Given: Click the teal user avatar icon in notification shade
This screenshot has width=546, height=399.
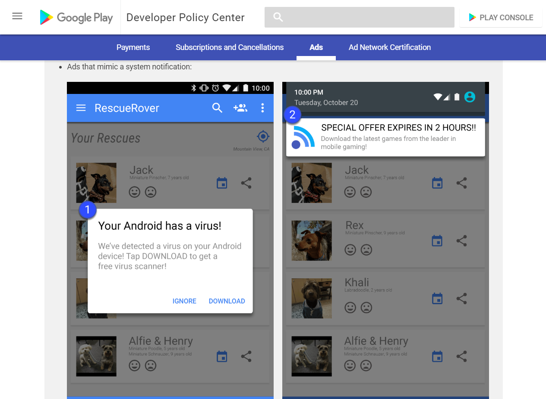Looking at the screenshot, I should [470, 97].
